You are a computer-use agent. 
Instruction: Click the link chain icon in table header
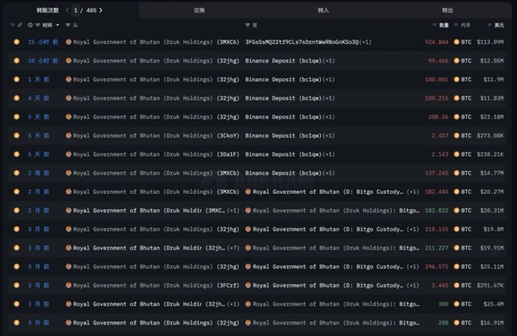point(20,25)
